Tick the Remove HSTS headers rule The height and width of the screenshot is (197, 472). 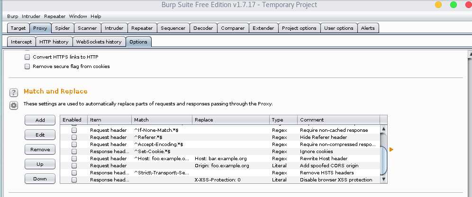[x=74, y=173]
